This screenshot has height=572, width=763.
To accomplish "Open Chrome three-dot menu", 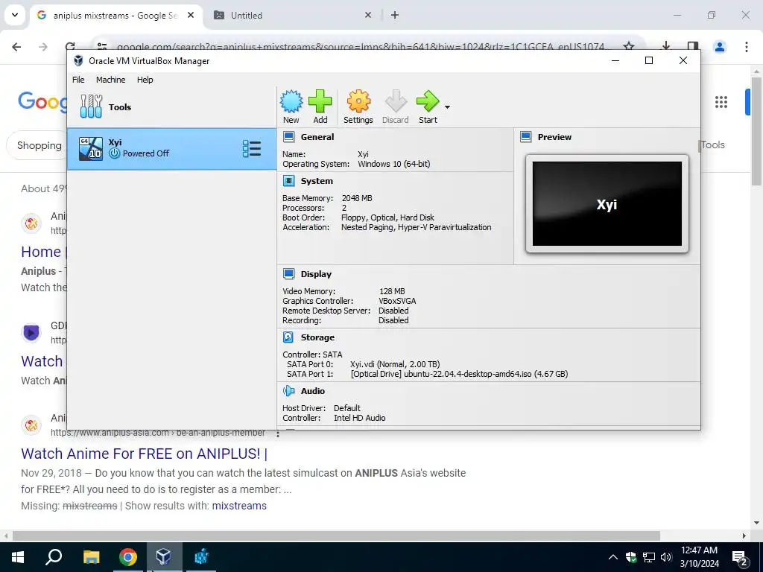I will (x=746, y=47).
